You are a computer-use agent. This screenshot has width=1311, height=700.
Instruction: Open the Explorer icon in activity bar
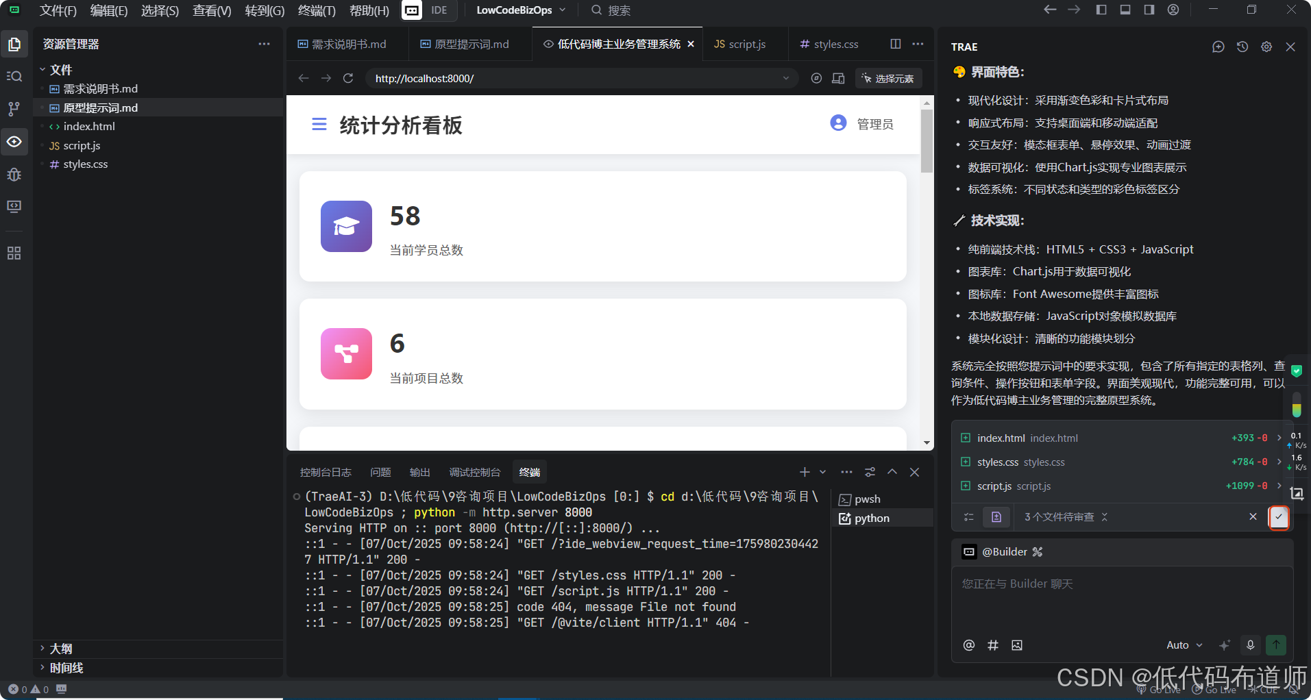[x=14, y=45]
